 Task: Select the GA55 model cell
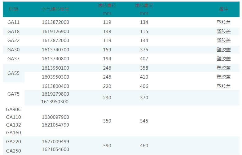pos(14,73)
